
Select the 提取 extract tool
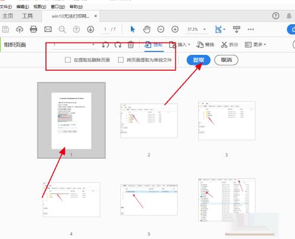(x=154, y=45)
